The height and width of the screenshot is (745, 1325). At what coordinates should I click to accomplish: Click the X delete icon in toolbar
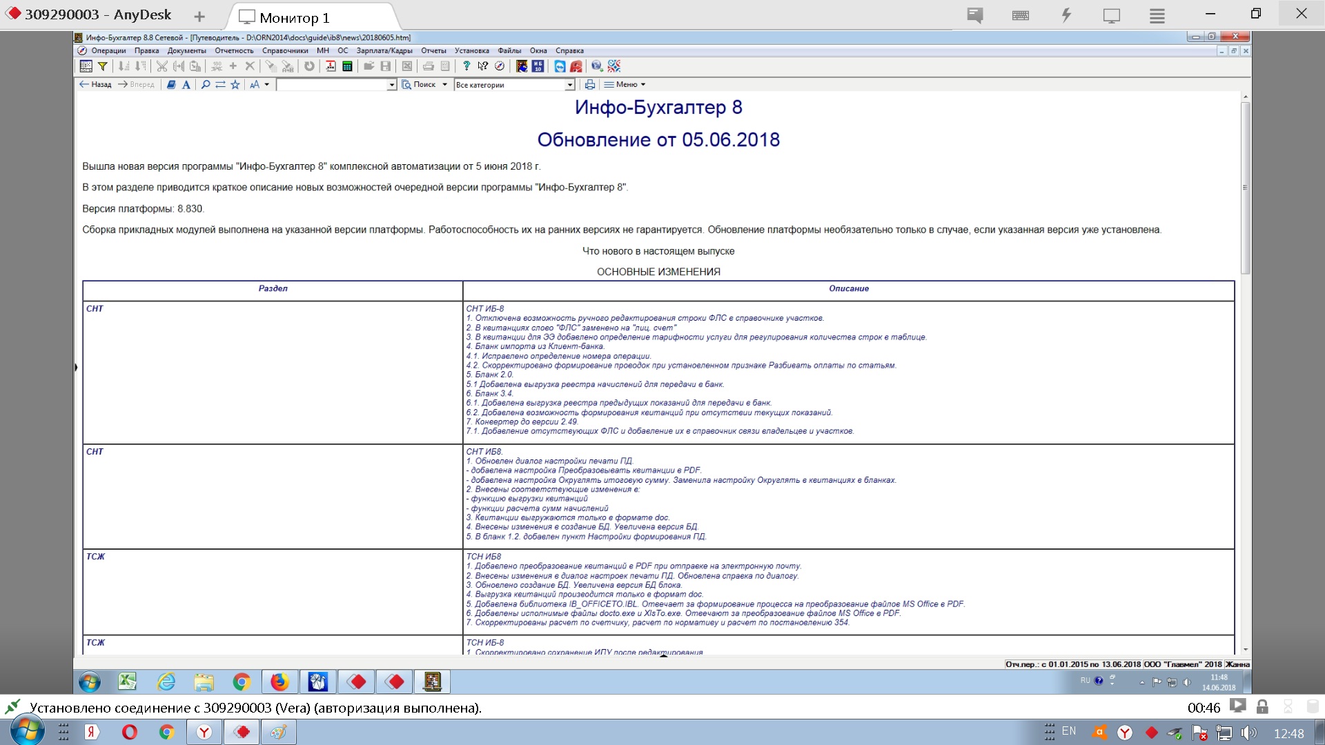tap(250, 66)
